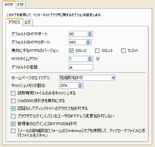Uncheck 管理者のログインにはHTTPSのみ許可

pos(13,124)
